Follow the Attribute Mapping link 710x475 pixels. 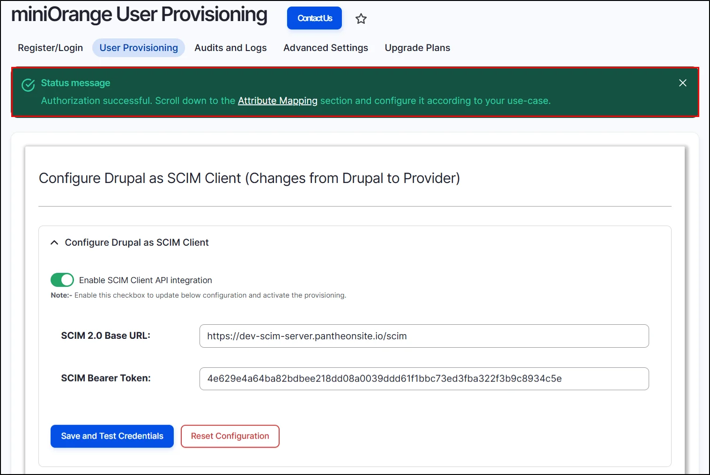pos(278,101)
